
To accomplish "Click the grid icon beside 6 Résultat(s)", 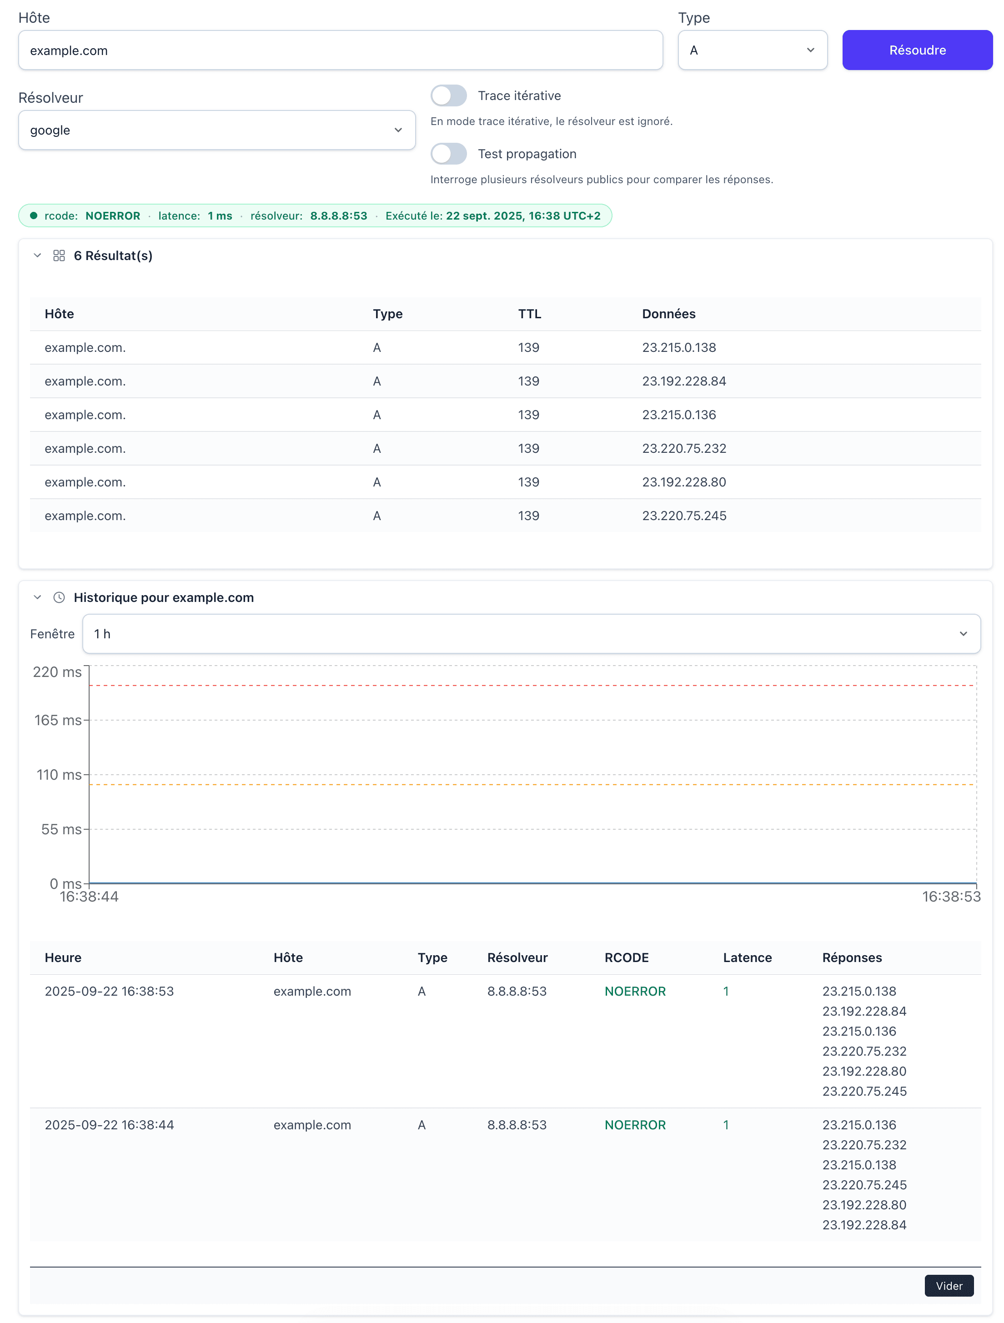I will pos(59,256).
